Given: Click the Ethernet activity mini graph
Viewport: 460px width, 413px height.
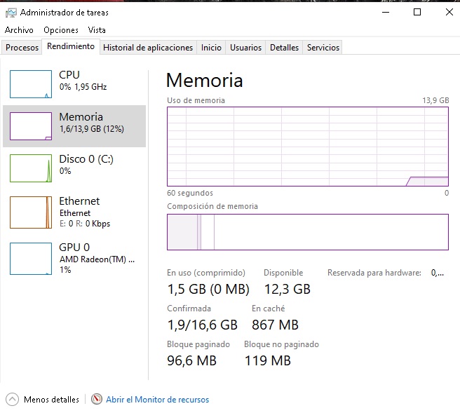Looking at the screenshot, I should [31, 212].
